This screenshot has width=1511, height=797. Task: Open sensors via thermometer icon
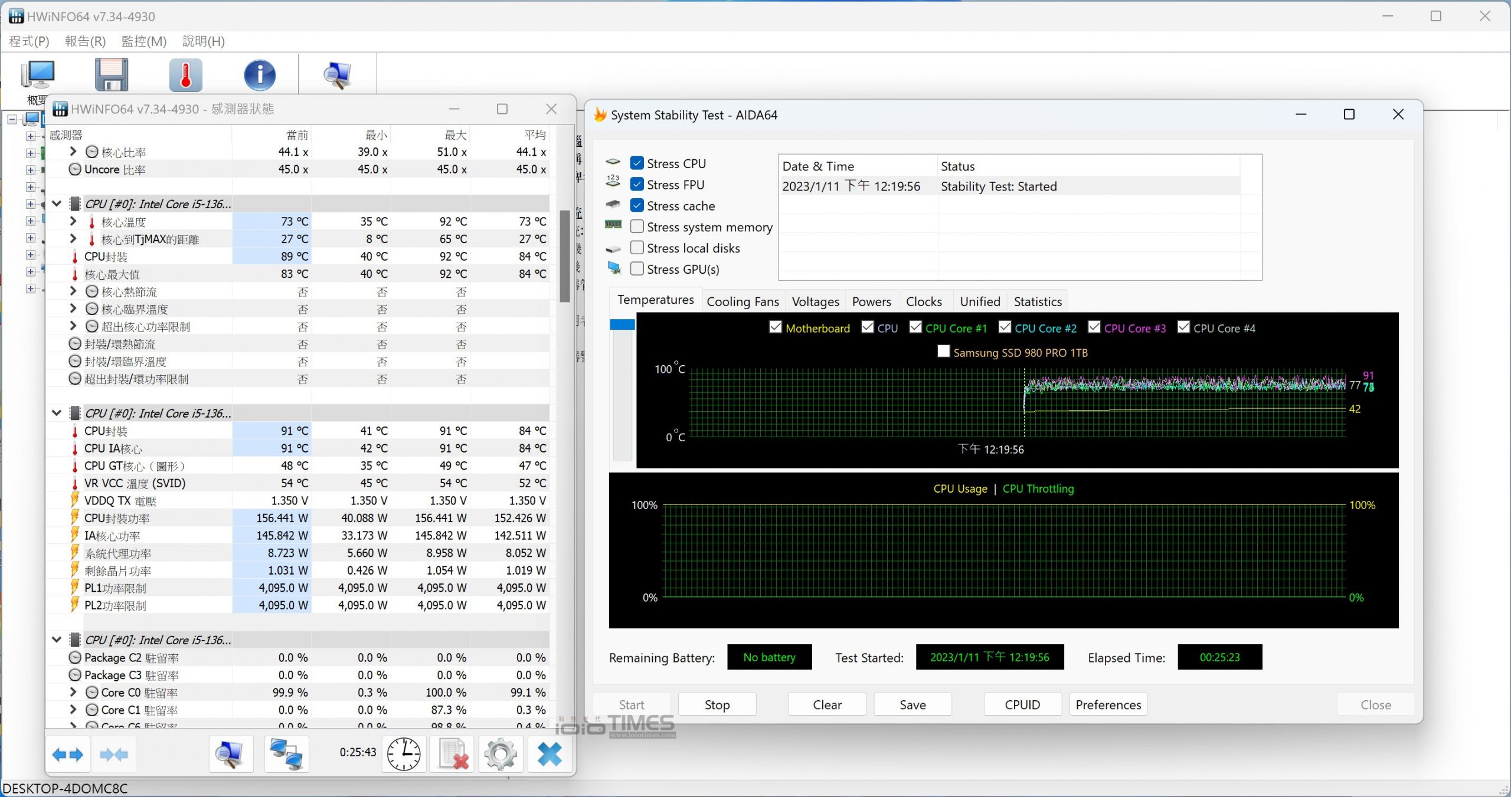click(x=185, y=74)
